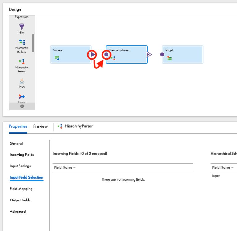Viewport: 237px width, 231px height.
Task: Open the General properties section
Action: coord(16,143)
